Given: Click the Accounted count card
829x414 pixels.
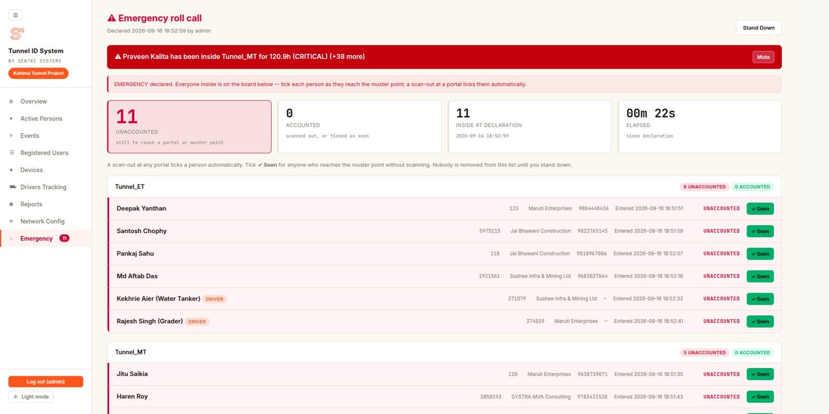Looking at the screenshot, I should (360, 127).
